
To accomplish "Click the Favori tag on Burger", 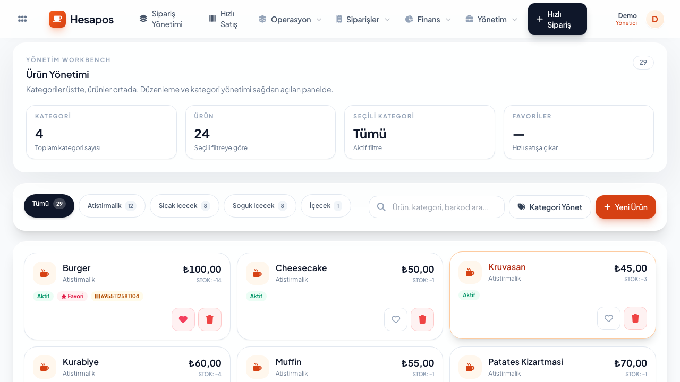I will coord(72,296).
